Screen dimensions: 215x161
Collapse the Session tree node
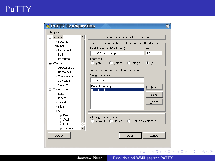(50, 37)
